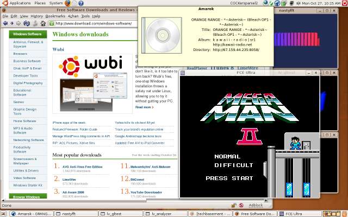348x217 pixels.
Task: Switch to FCE Ultra taskbar entry
Action: (300, 214)
